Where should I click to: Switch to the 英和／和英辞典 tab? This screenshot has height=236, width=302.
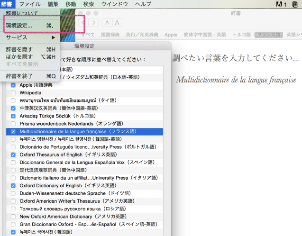click(142, 35)
